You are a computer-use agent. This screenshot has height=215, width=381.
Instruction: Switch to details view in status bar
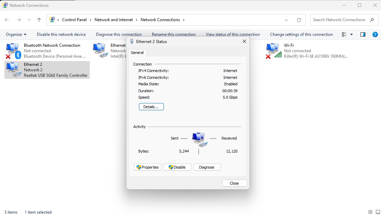370,212
